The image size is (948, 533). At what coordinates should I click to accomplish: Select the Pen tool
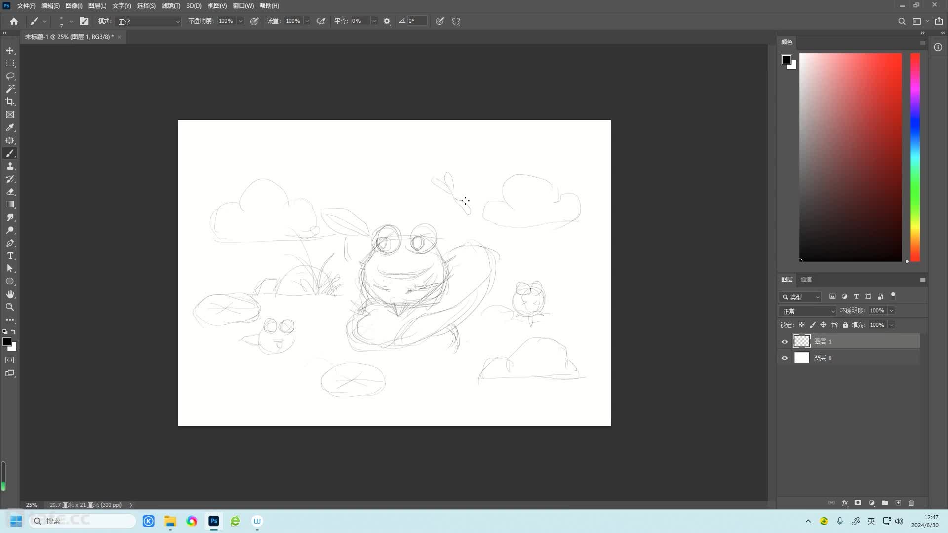[10, 243]
